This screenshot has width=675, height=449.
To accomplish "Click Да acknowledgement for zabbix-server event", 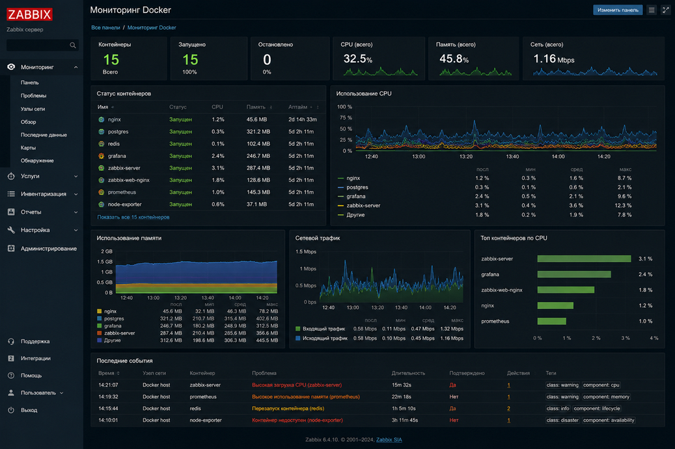I will click(452, 385).
